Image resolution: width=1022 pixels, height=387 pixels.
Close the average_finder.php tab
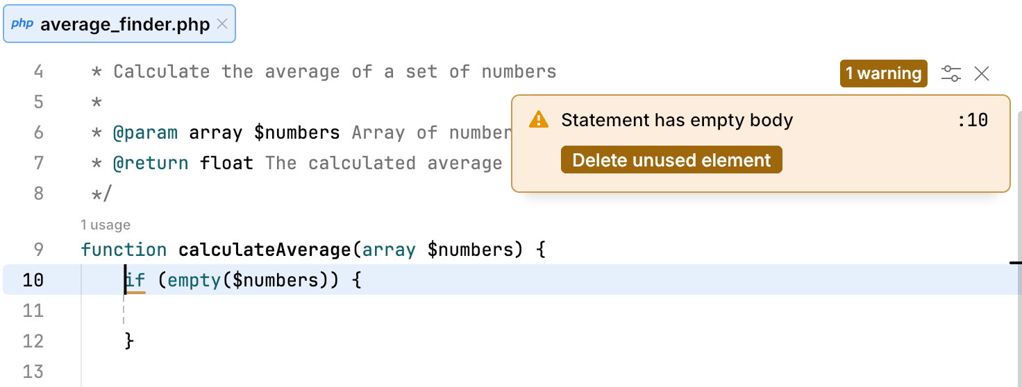[222, 24]
